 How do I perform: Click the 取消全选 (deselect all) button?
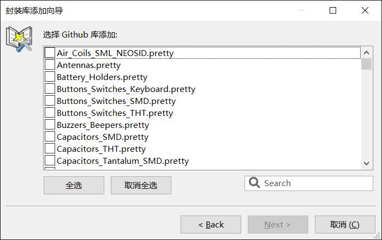pos(141,186)
